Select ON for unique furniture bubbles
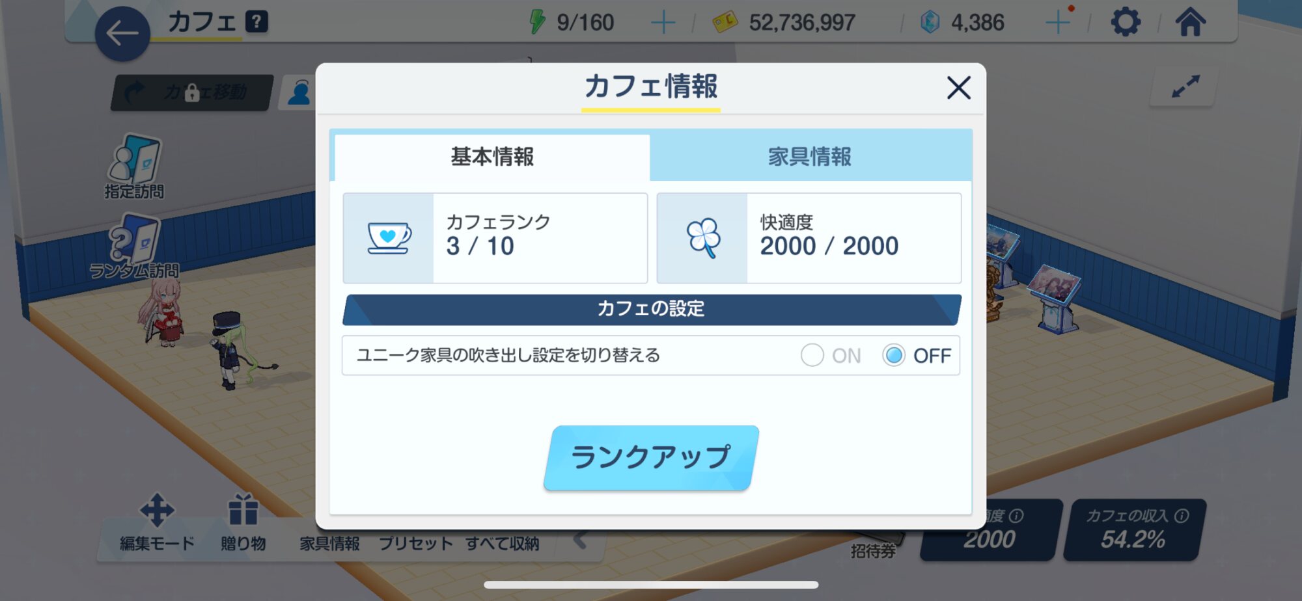Viewport: 1302px width, 601px height. point(831,355)
